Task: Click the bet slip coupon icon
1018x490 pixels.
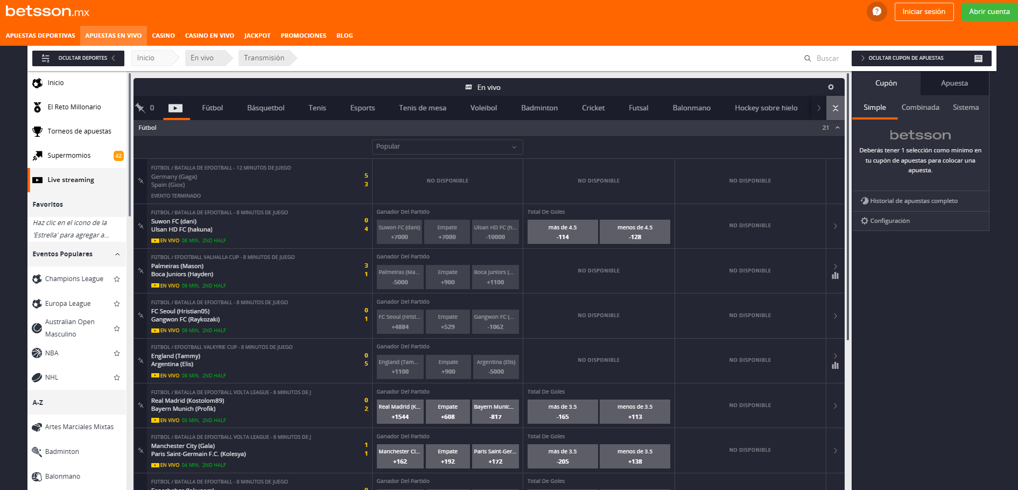Action: click(x=978, y=58)
